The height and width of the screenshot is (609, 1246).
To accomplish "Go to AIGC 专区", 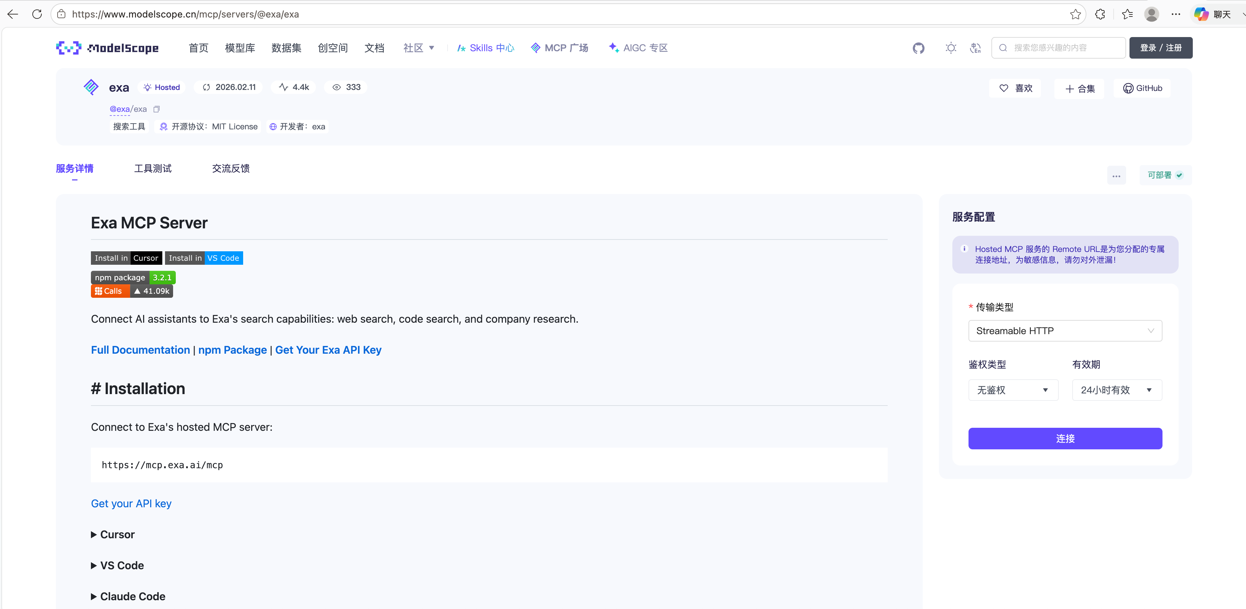I will point(638,48).
